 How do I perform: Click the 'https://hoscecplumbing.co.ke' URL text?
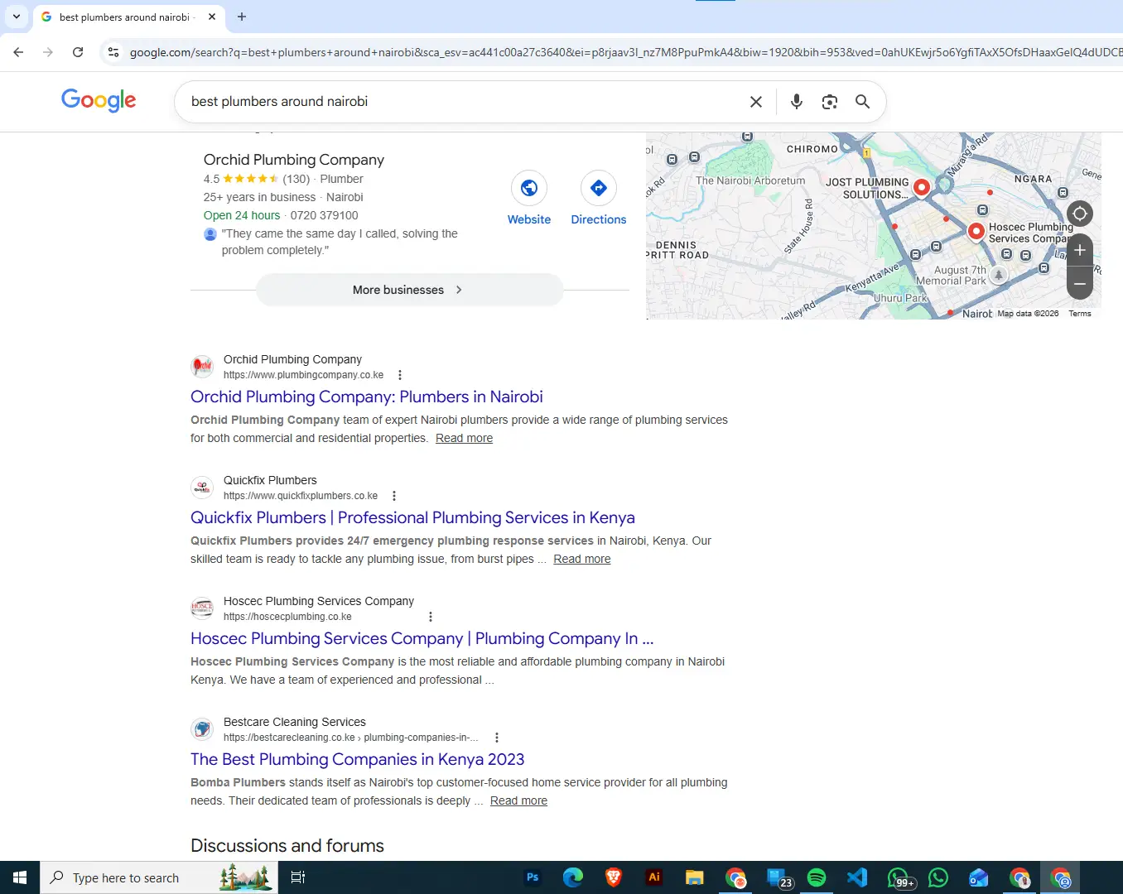[x=287, y=617]
